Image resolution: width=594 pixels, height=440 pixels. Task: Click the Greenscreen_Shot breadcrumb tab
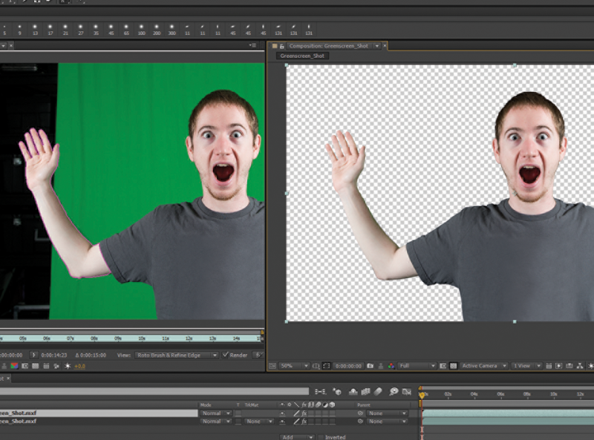[302, 56]
